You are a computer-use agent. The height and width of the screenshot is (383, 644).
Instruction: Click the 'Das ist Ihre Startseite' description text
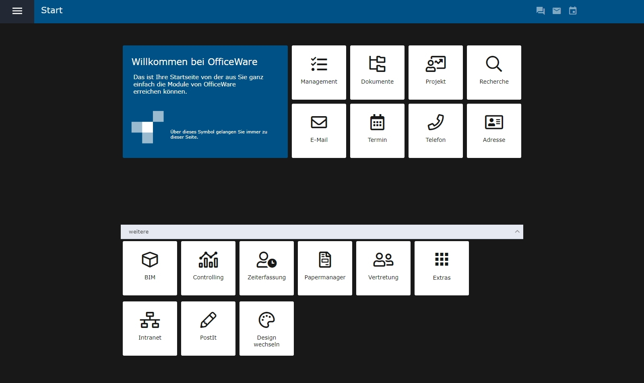tap(198, 84)
